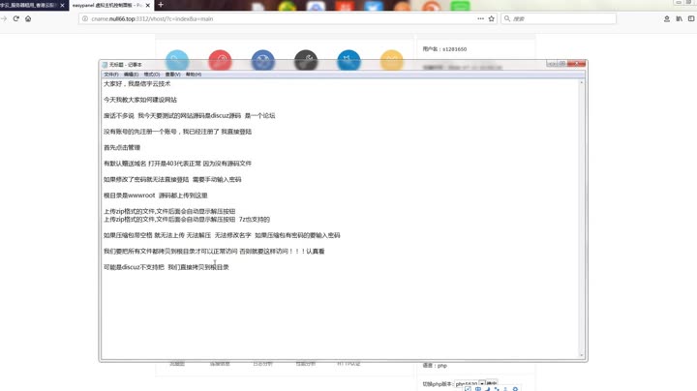Switch to the first browser tab
The image size is (697, 391).
(29, 6)
